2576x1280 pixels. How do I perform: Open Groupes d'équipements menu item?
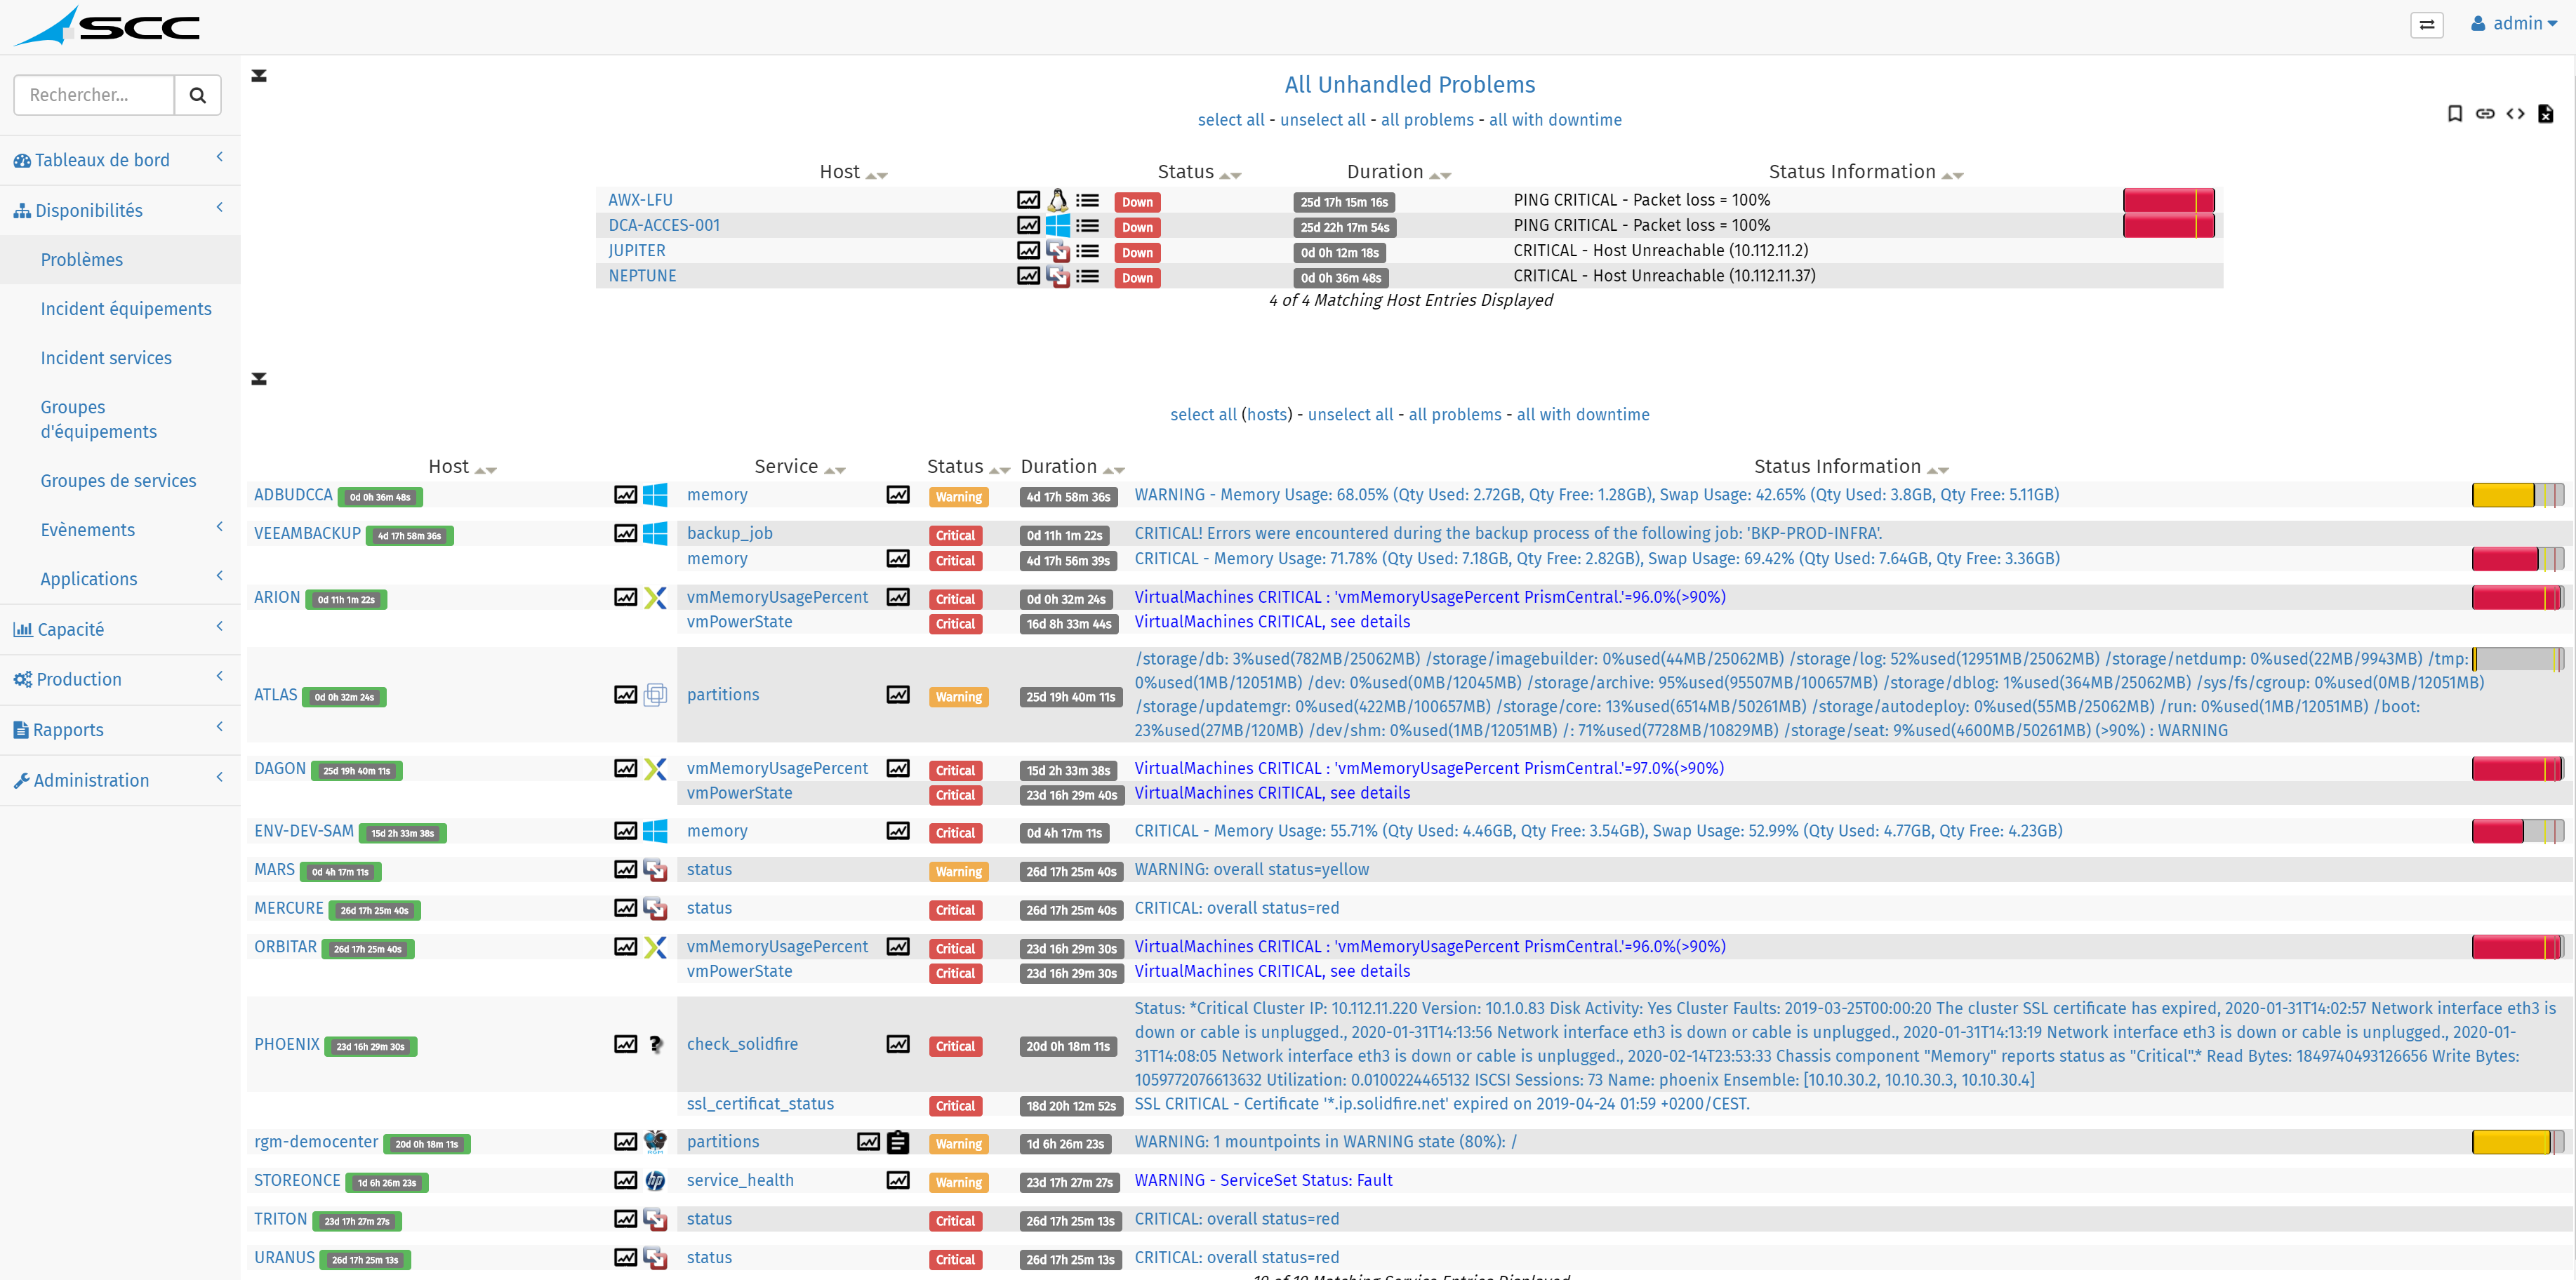[120, 419]
